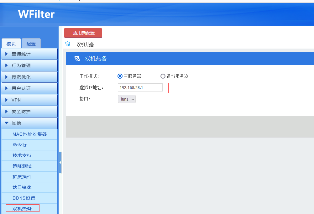Expand the 用户认证 menu section

pos(29,88)
